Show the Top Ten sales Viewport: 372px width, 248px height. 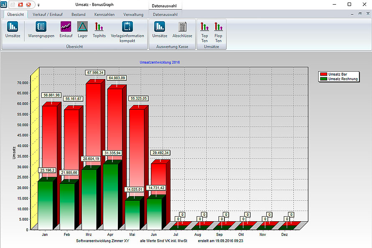204,31
